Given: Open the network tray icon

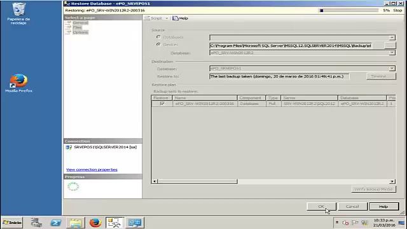Looking at the screenshot, I should click(364, 223).
